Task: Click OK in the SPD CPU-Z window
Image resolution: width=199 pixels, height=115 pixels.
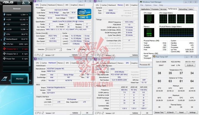Action: click(x=147, y=113)
